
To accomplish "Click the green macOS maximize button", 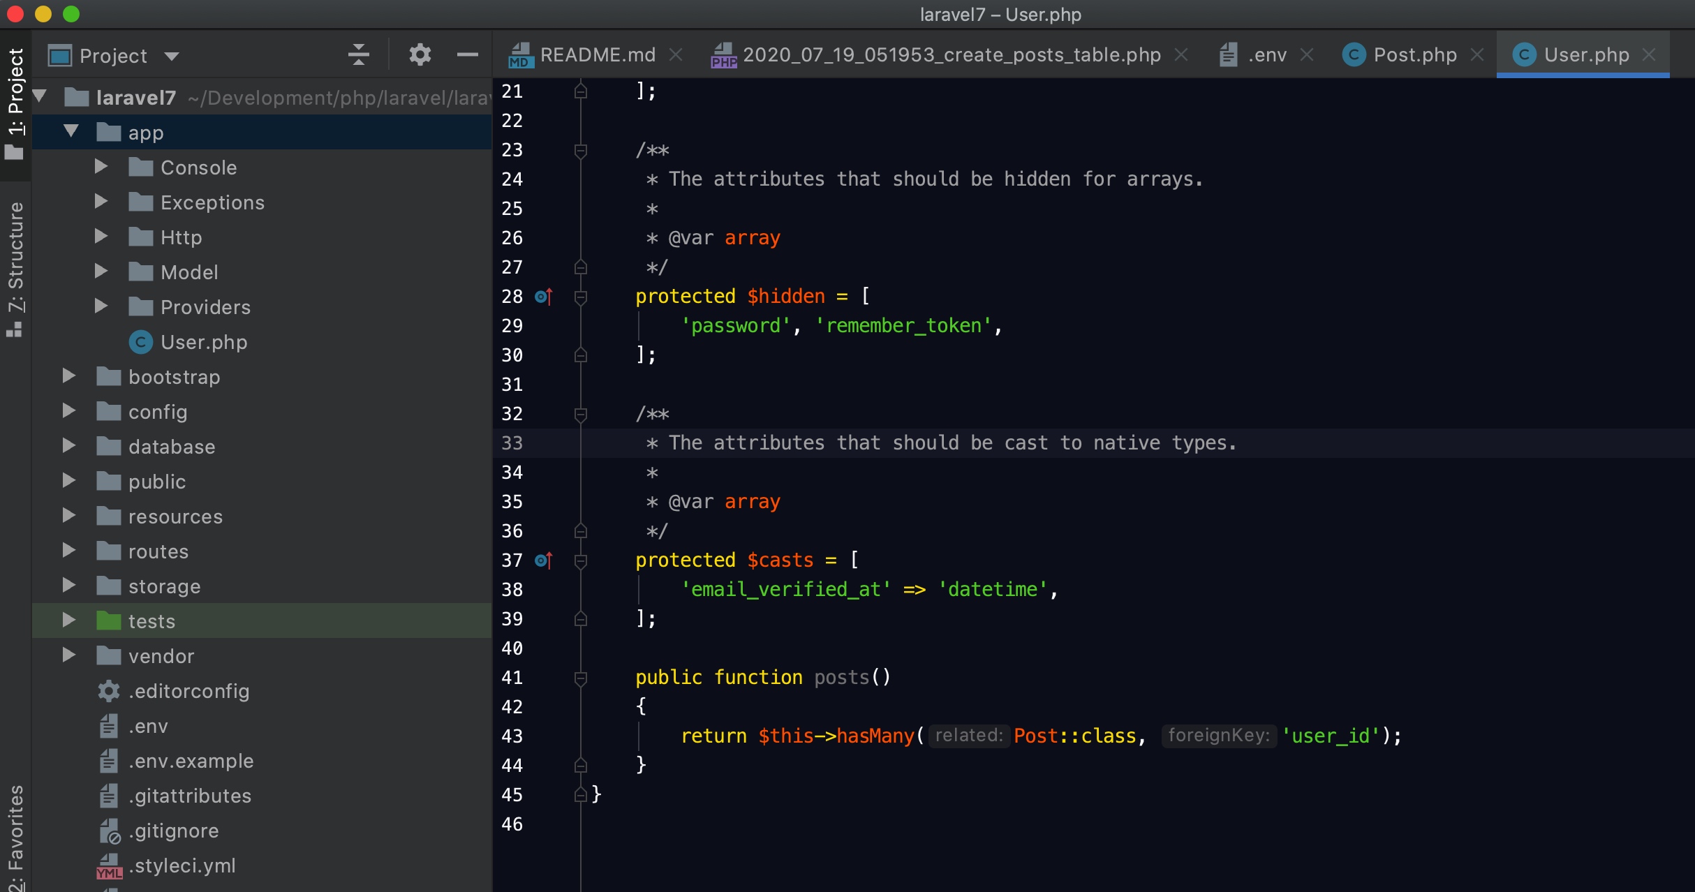I will [x=71, y=14].
